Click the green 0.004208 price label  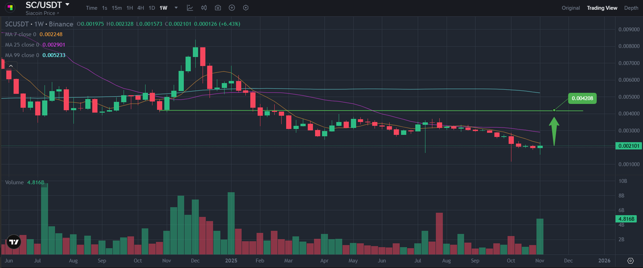coord(582,98)
